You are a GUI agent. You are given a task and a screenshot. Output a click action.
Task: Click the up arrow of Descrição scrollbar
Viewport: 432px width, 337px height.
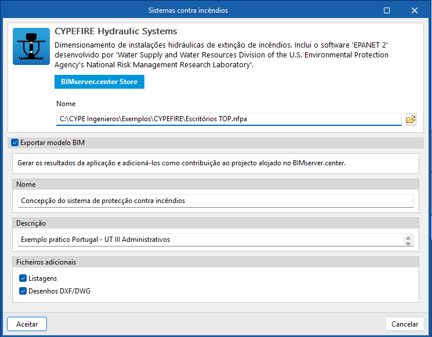[x=408, y=238]
